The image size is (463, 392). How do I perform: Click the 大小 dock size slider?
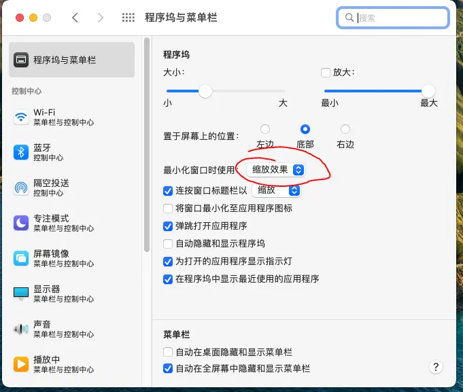205,91
